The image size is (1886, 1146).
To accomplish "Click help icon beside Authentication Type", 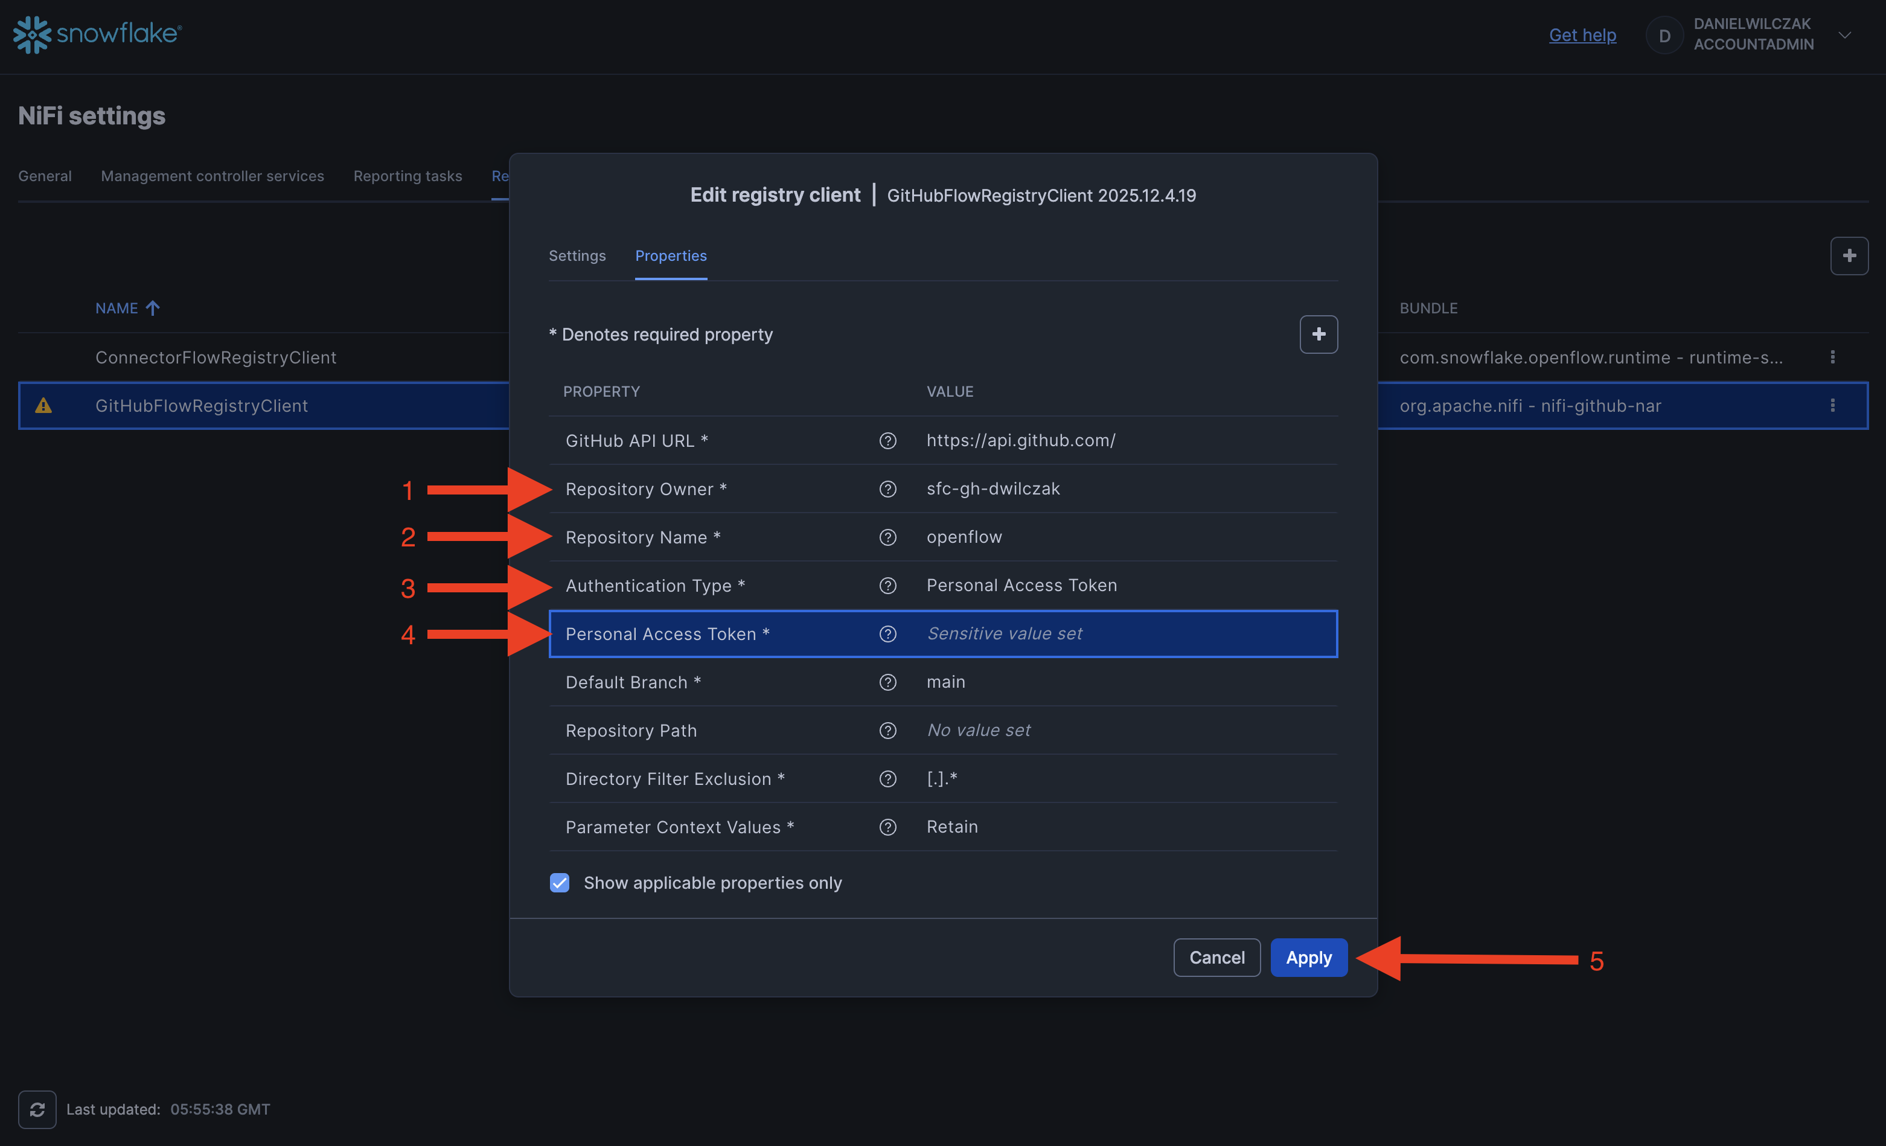I will pos(887,586).
